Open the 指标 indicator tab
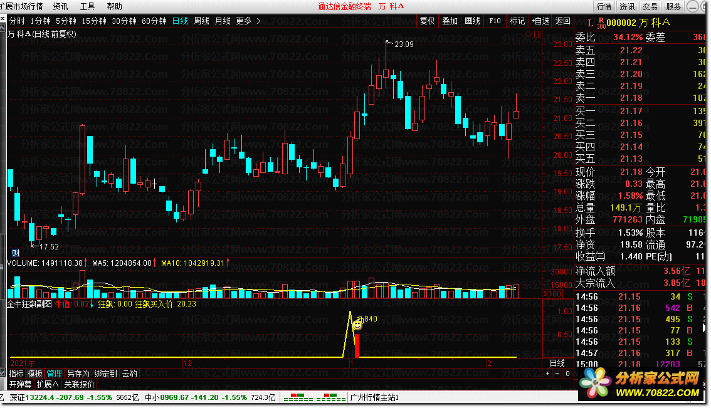Image resolution: width=711 pixels, height=408 pixels. [16, 374]
